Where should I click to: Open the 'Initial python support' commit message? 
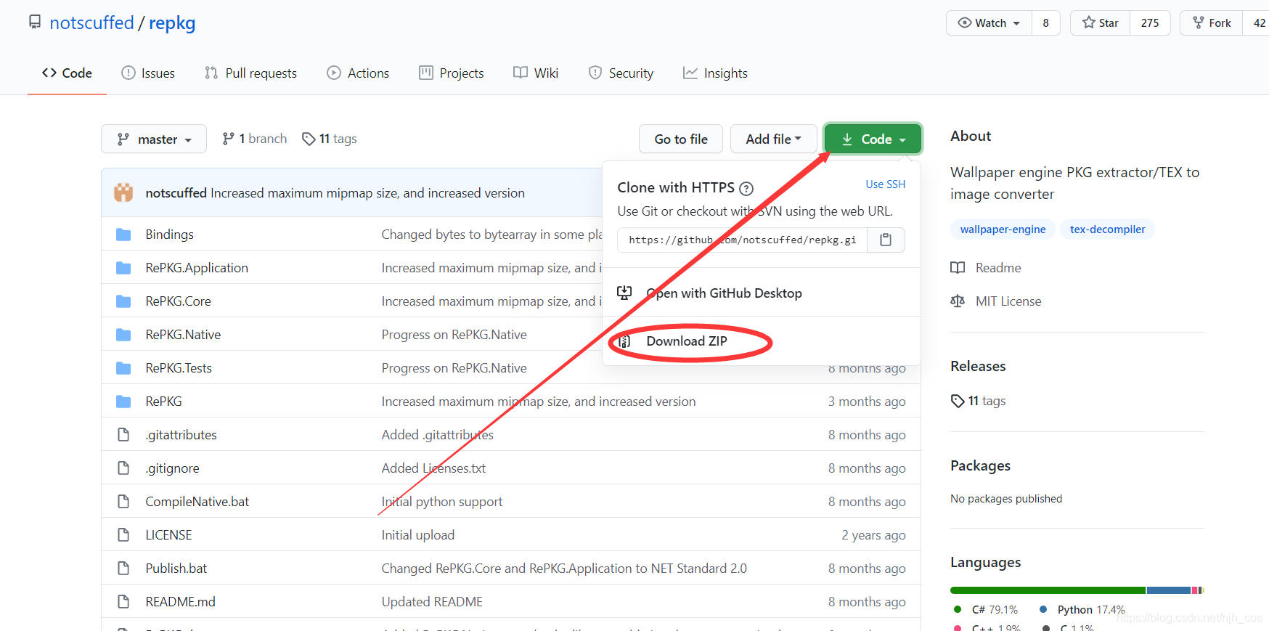coord(441,502)
